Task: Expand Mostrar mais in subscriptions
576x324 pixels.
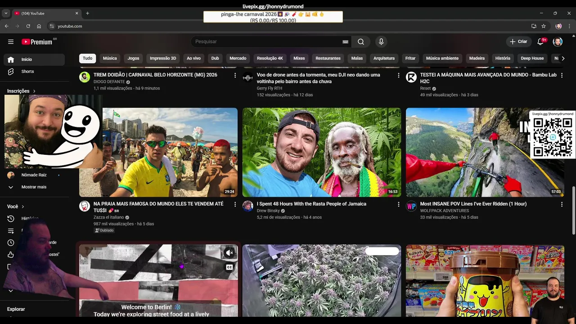Action: click(x=34, y=187)
